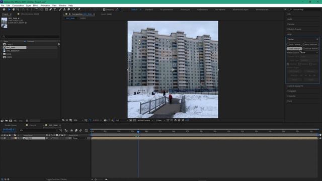Click the new folder icon in Project panel
This screenshot has width=322, height=181.
[7, 121]
